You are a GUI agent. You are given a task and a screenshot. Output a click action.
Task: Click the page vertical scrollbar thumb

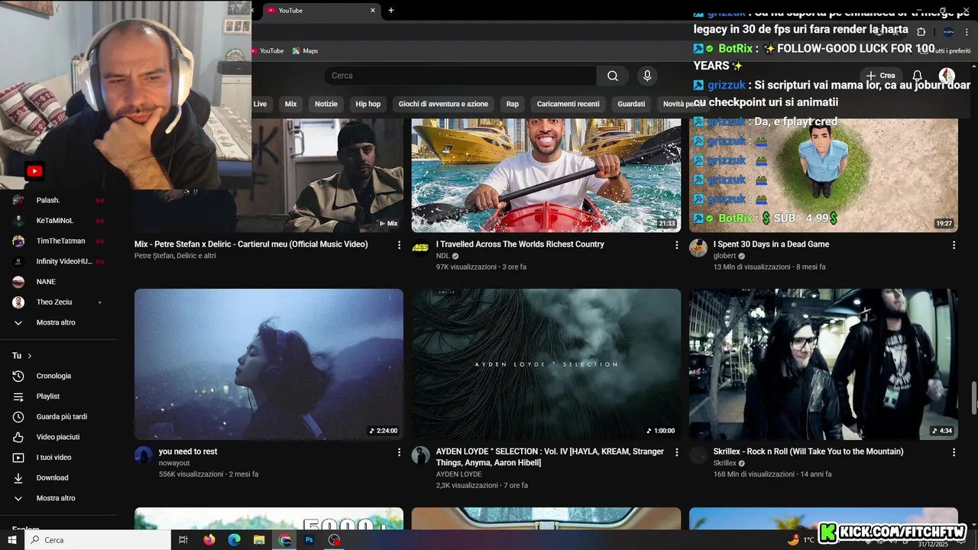[x=974, y=397]
